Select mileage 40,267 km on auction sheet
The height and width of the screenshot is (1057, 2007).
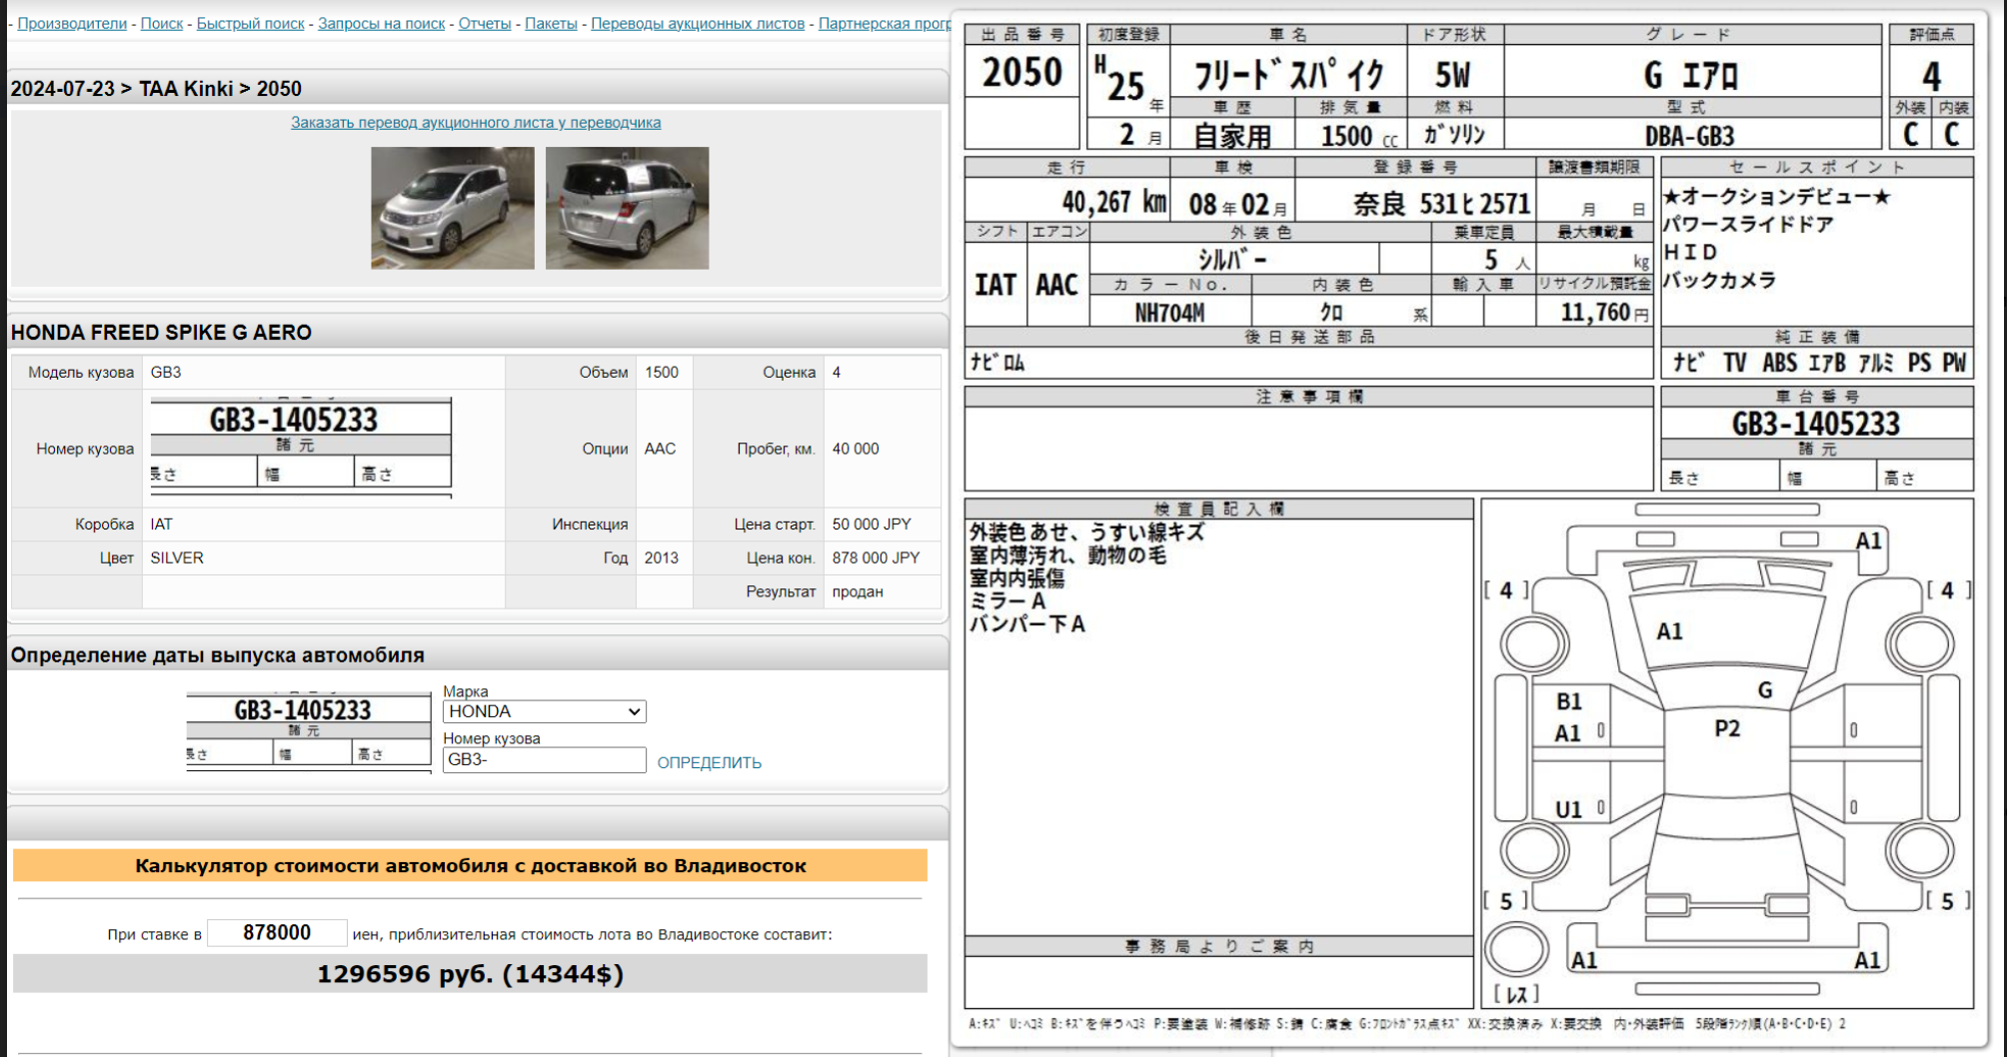(1114, 203)
